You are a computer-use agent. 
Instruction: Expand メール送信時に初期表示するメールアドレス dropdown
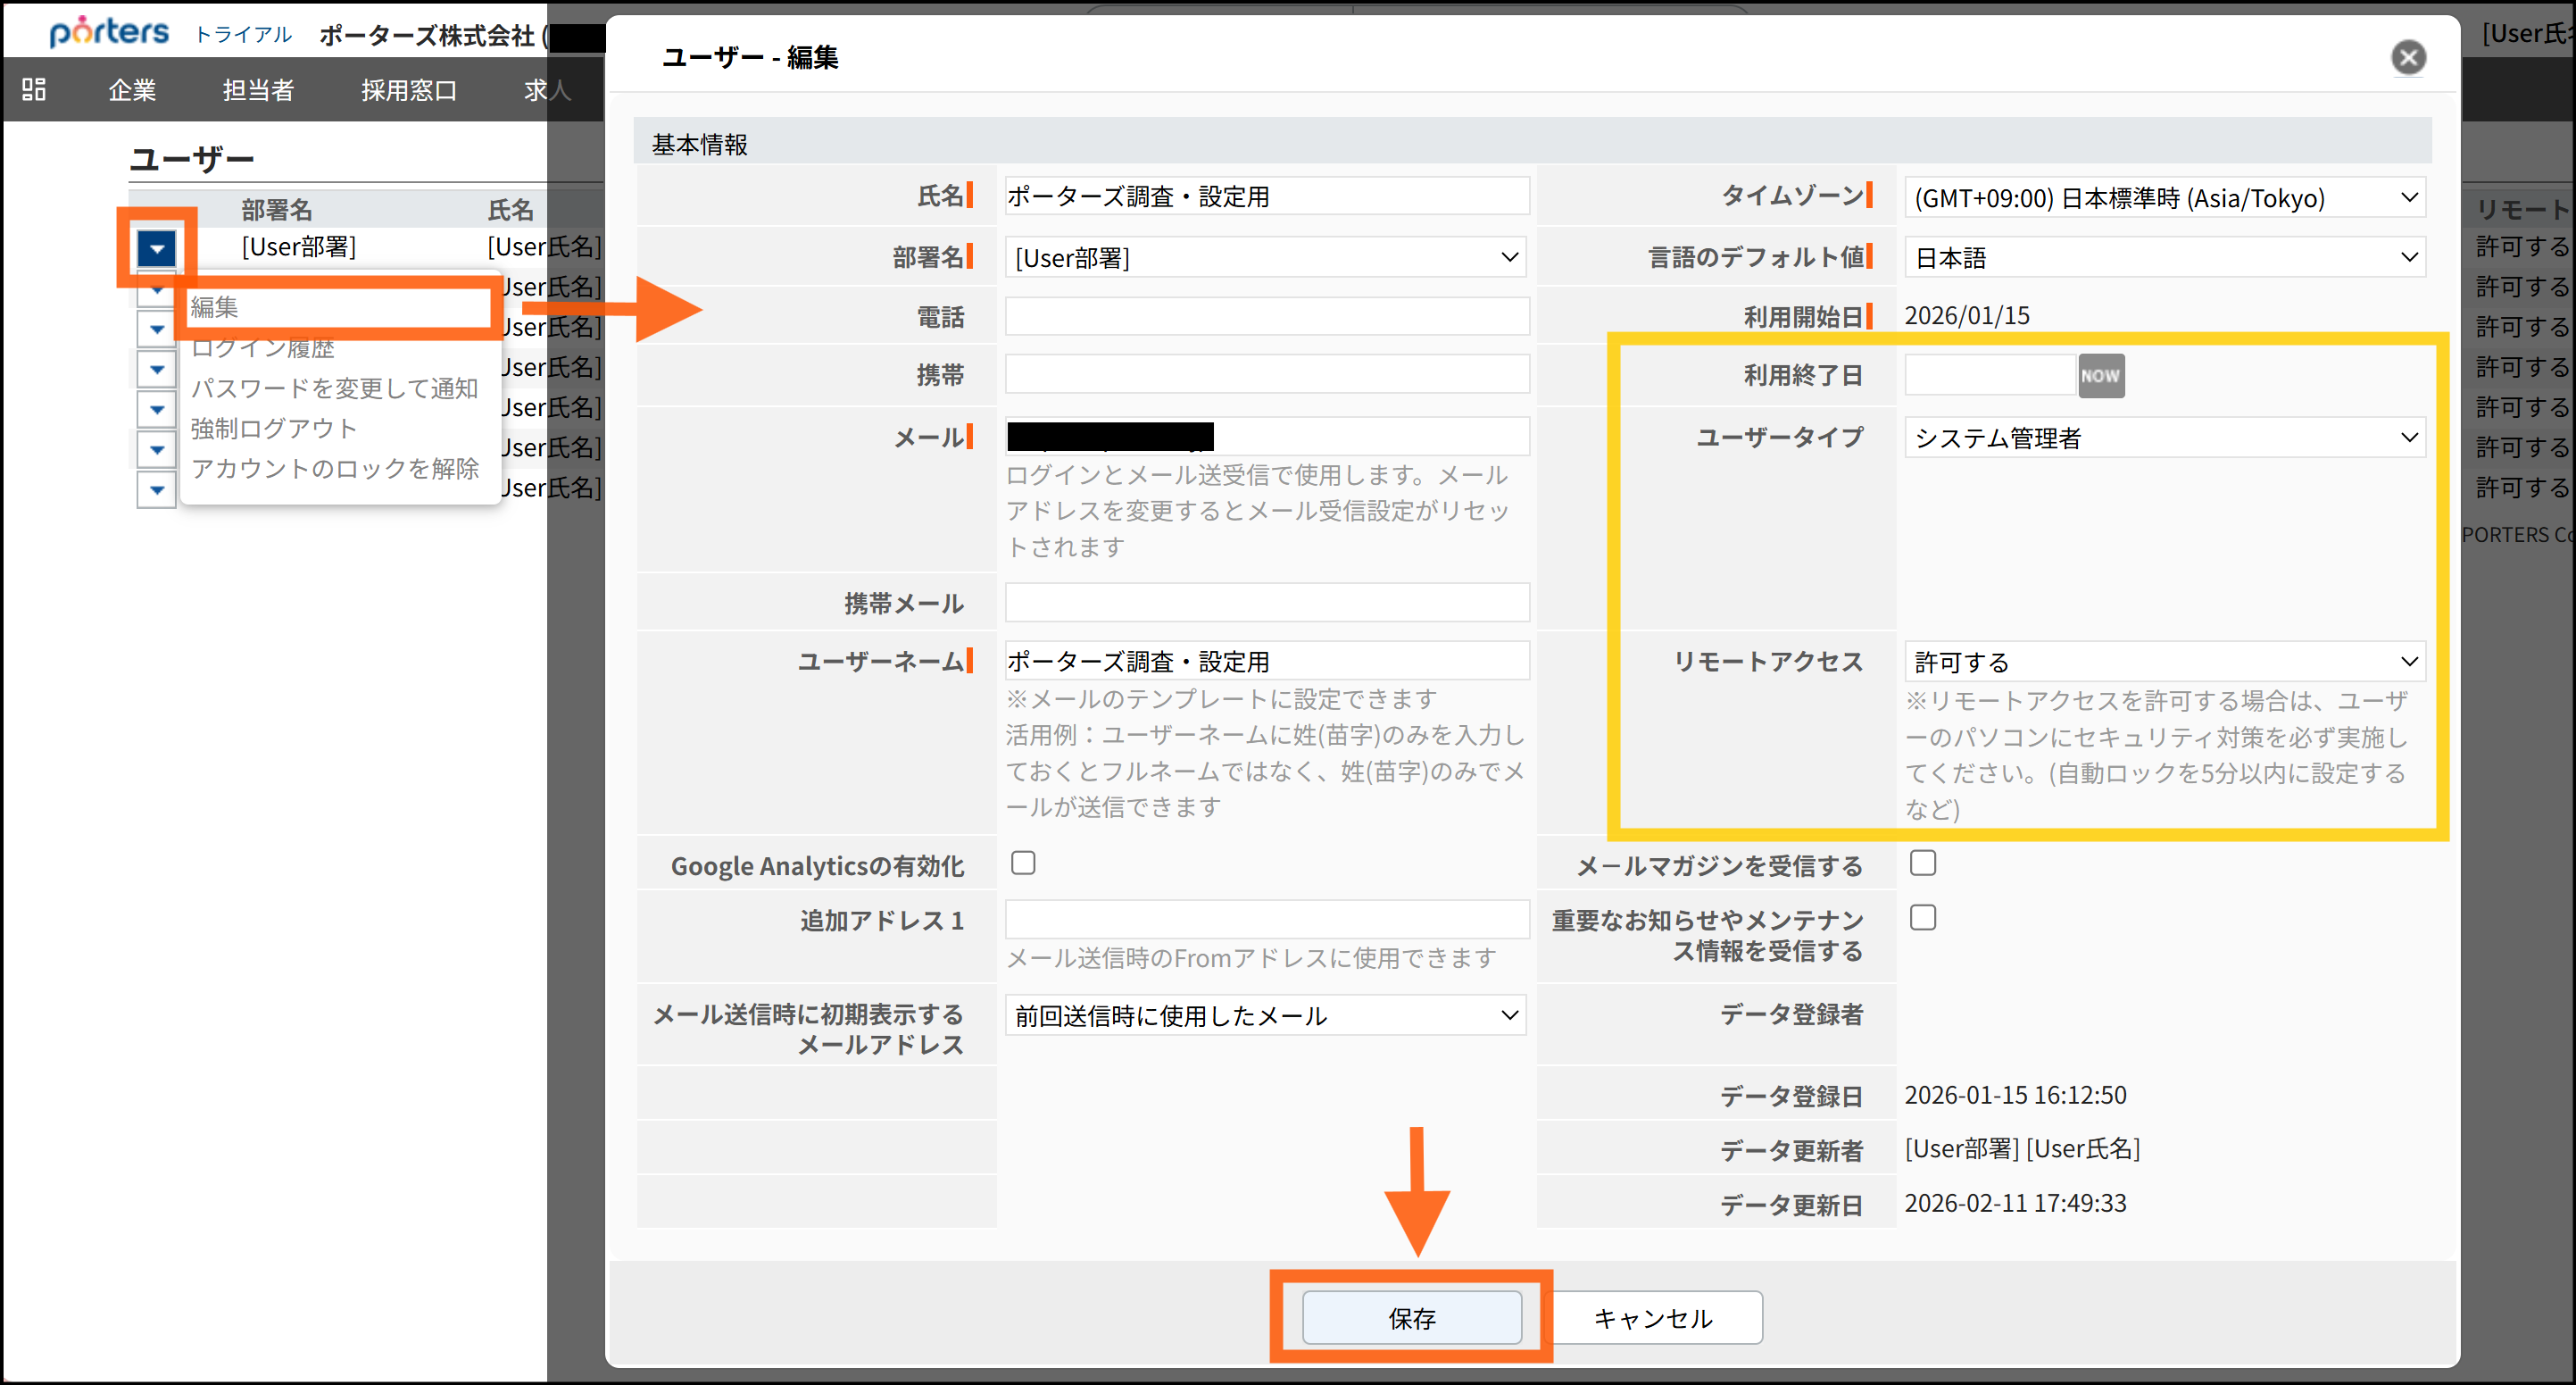(x=1265, y=1014)
